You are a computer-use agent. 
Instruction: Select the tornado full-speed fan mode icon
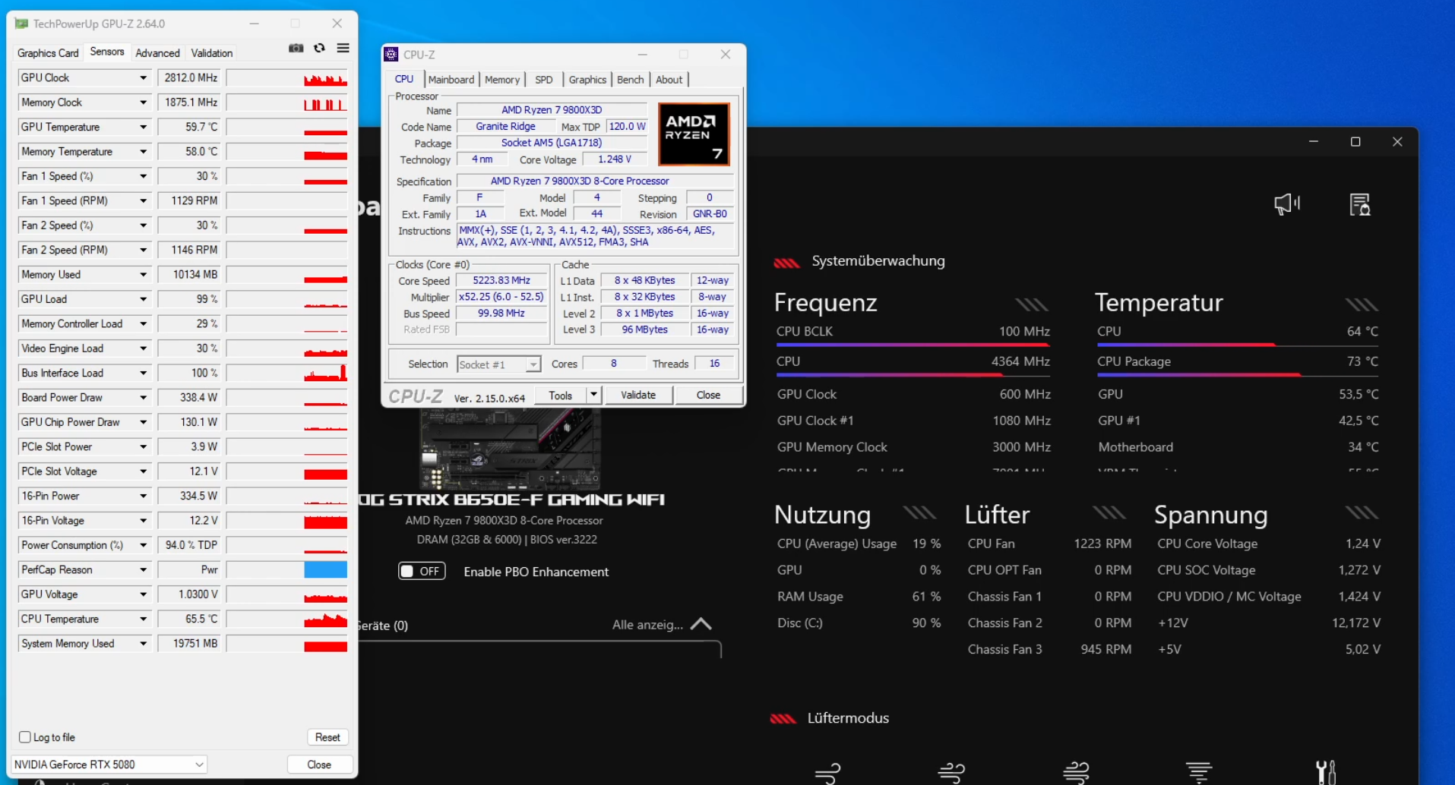pos(1199,773)
